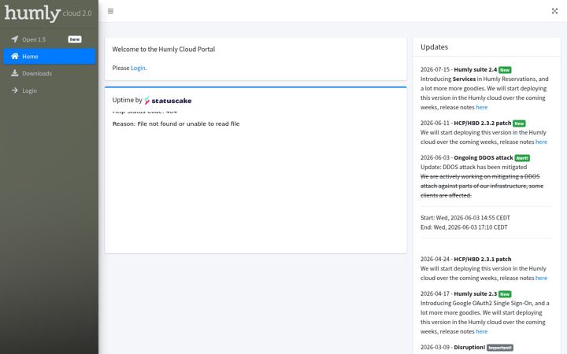Toggle sidebar with hamburger menu icon

[111, 11]
